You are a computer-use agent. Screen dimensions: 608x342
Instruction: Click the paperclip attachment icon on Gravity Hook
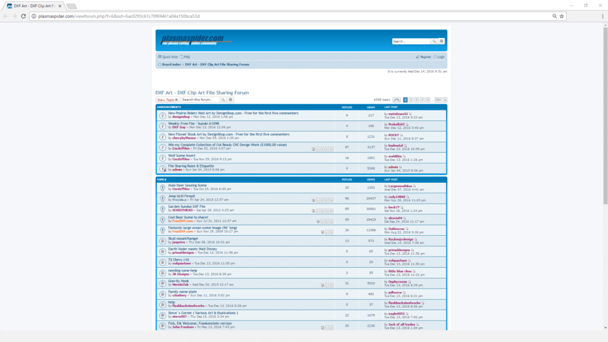pos(322,284)
